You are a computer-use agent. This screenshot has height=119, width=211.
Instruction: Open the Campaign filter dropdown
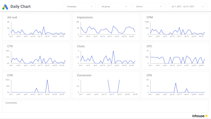click(79, 7)
